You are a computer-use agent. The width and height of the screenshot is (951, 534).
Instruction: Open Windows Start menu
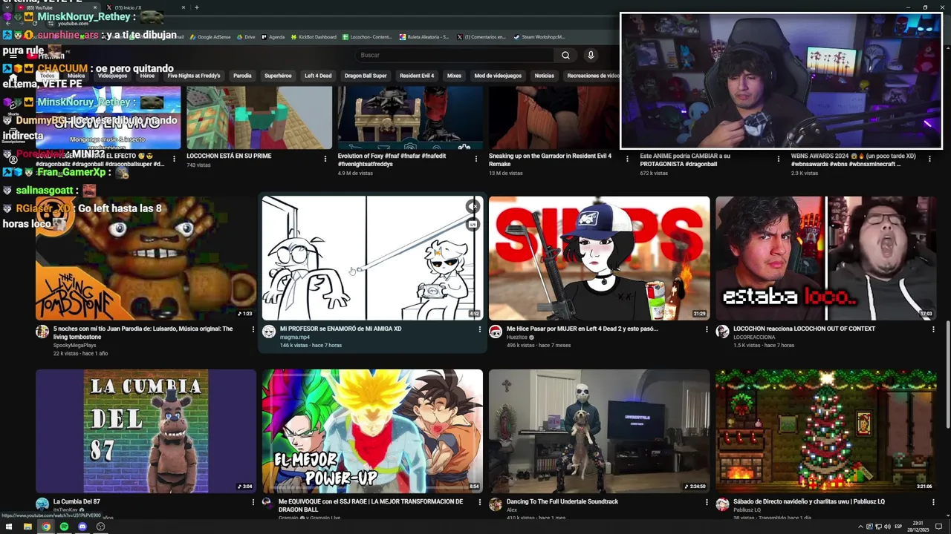click(x=10, y=527)
